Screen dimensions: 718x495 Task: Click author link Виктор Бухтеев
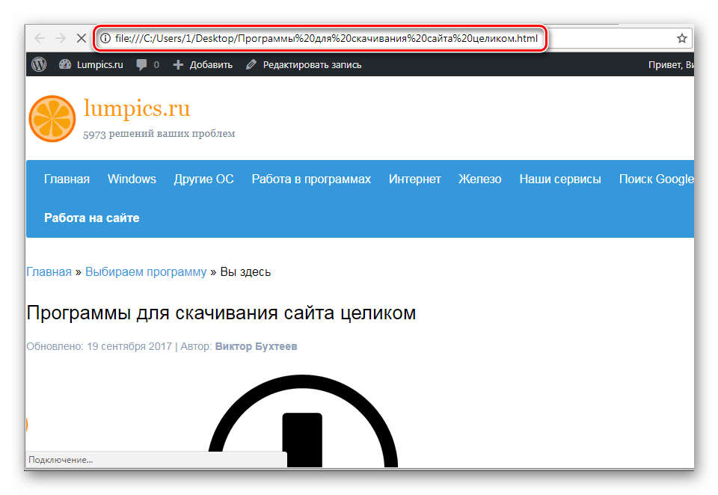point(257,347)
